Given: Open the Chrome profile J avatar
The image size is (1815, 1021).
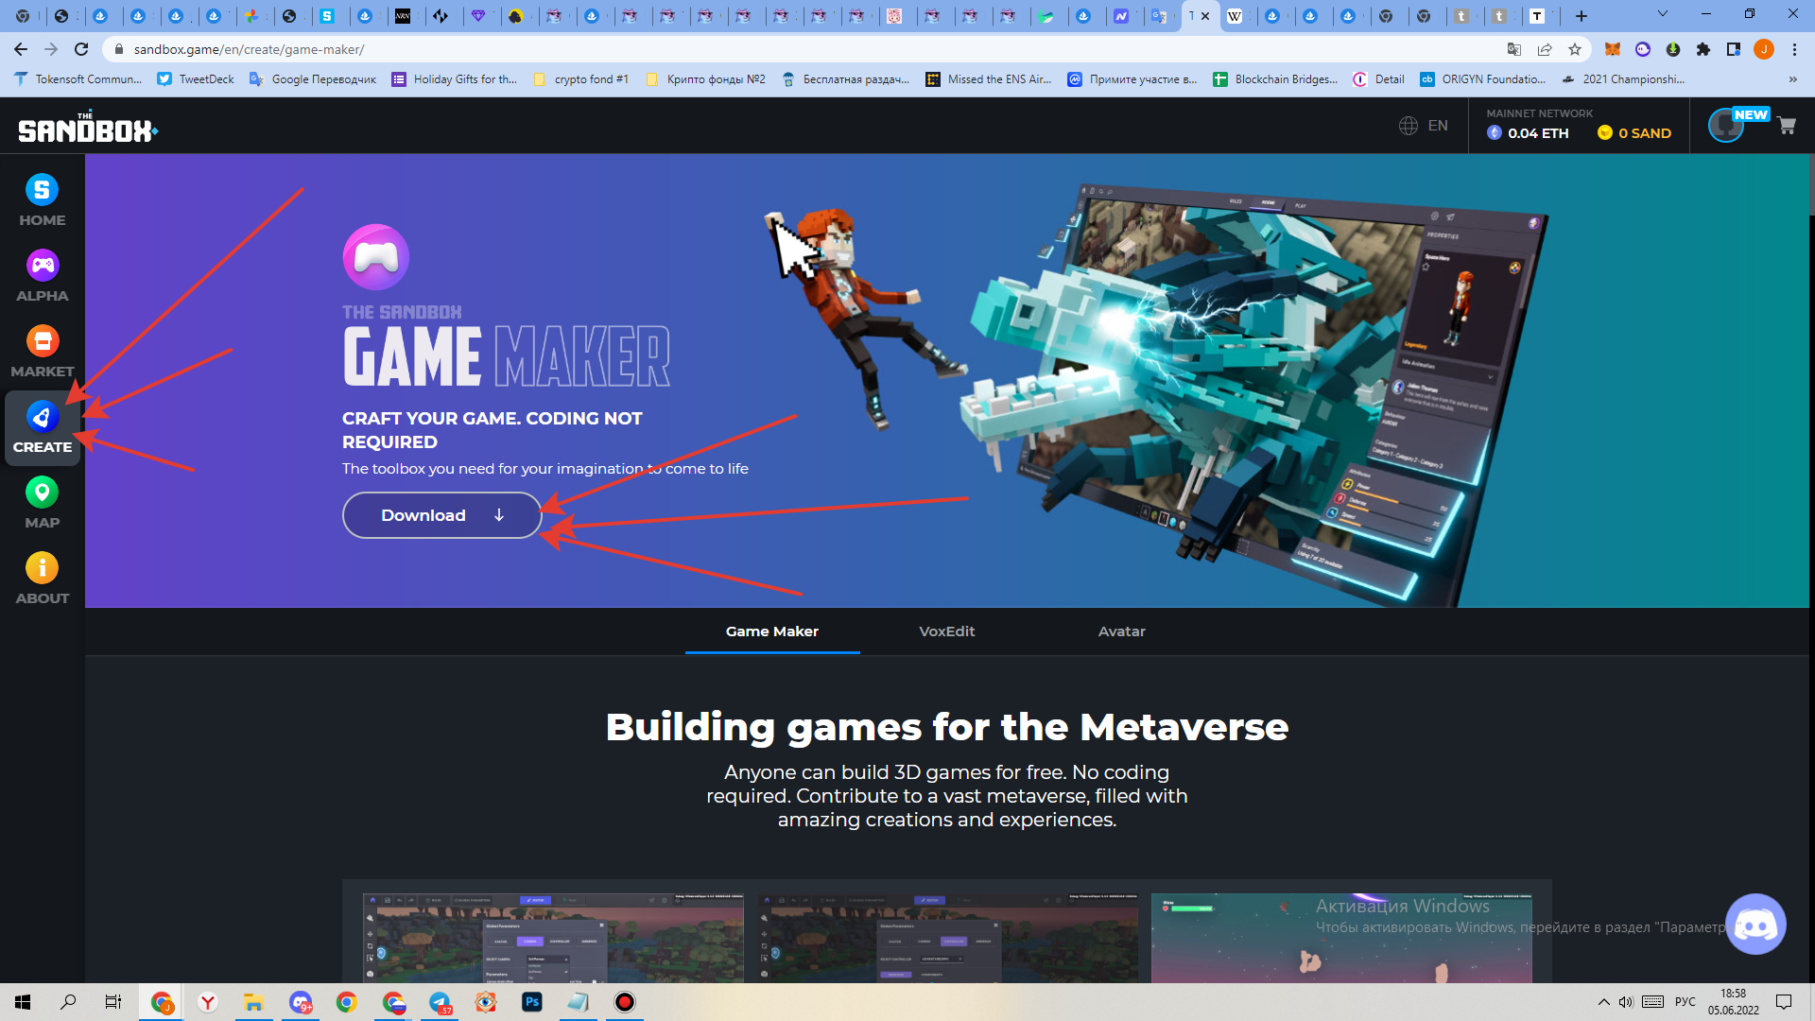Looking at the screenshot, I should click(x=1764, y=49).
